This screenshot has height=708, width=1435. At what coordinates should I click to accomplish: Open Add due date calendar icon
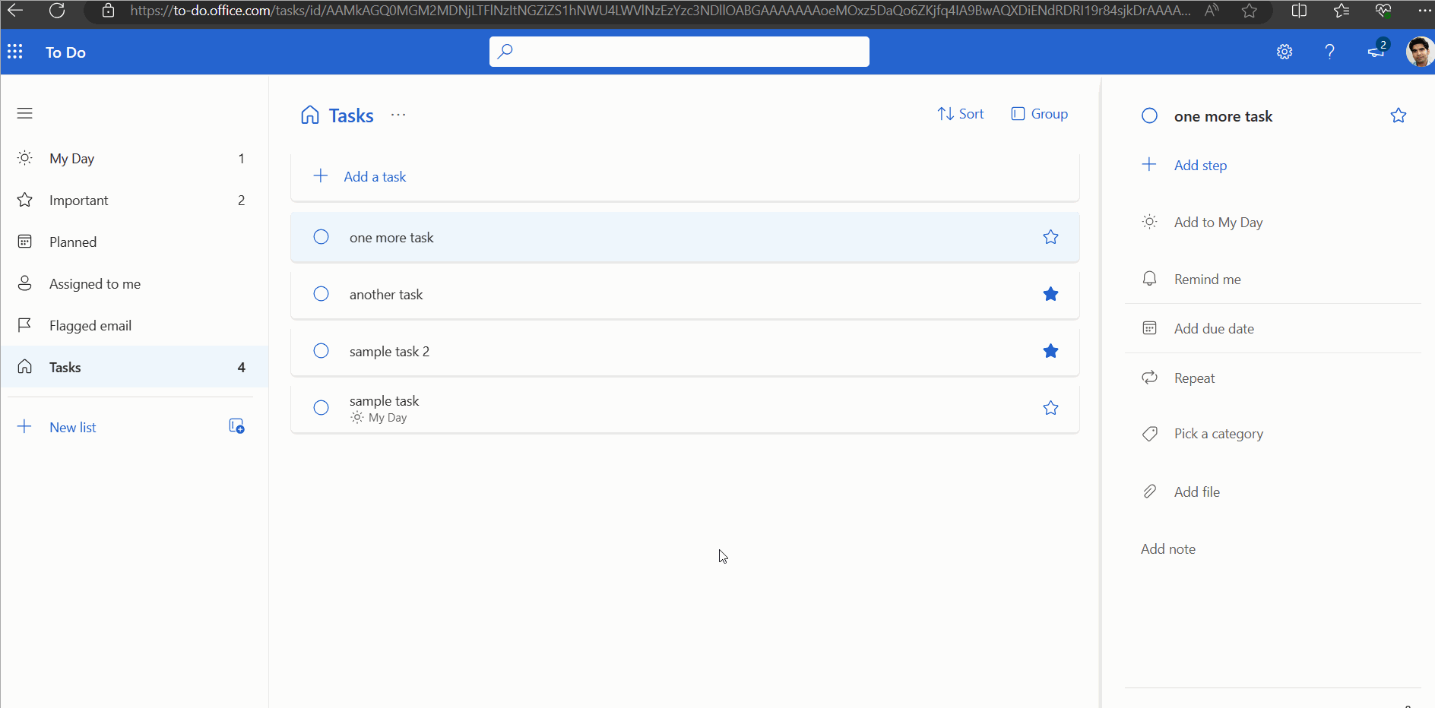(x=1149, y=328)
